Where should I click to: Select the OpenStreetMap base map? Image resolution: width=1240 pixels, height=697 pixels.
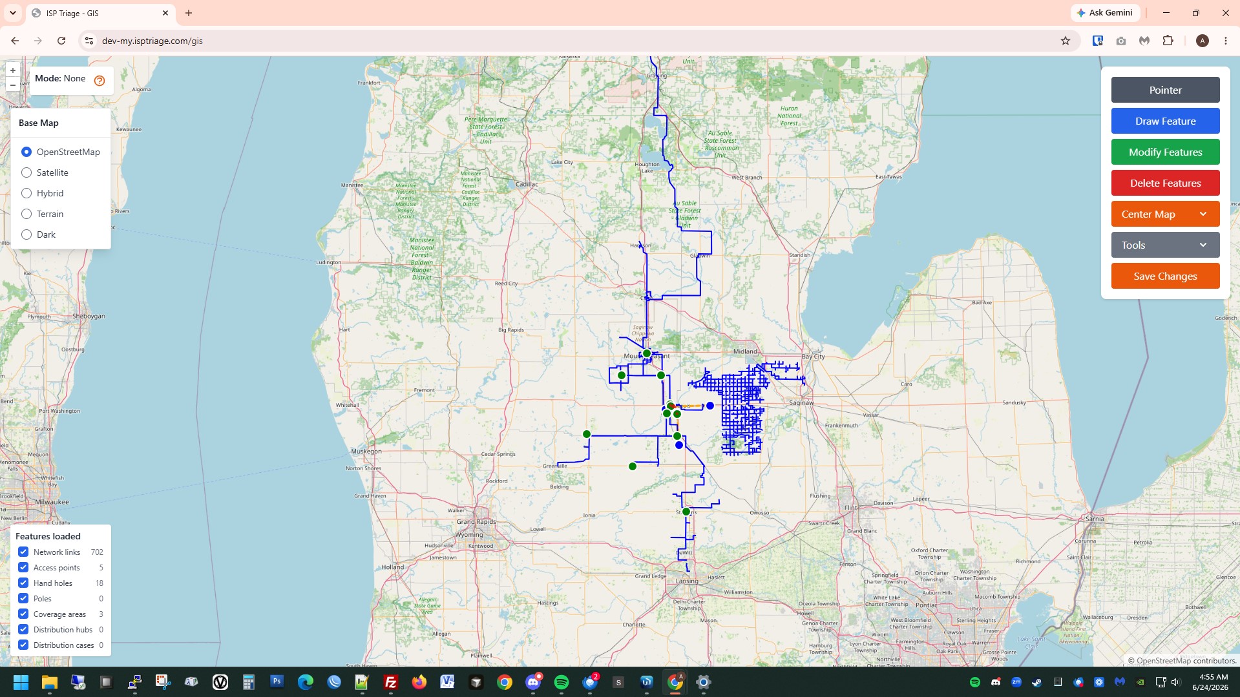[x=26, y=152]
